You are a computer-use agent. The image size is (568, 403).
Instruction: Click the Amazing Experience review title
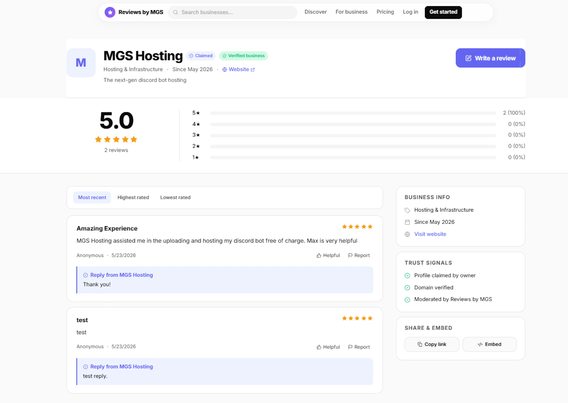pyautogui.click(x=107, y=228)
